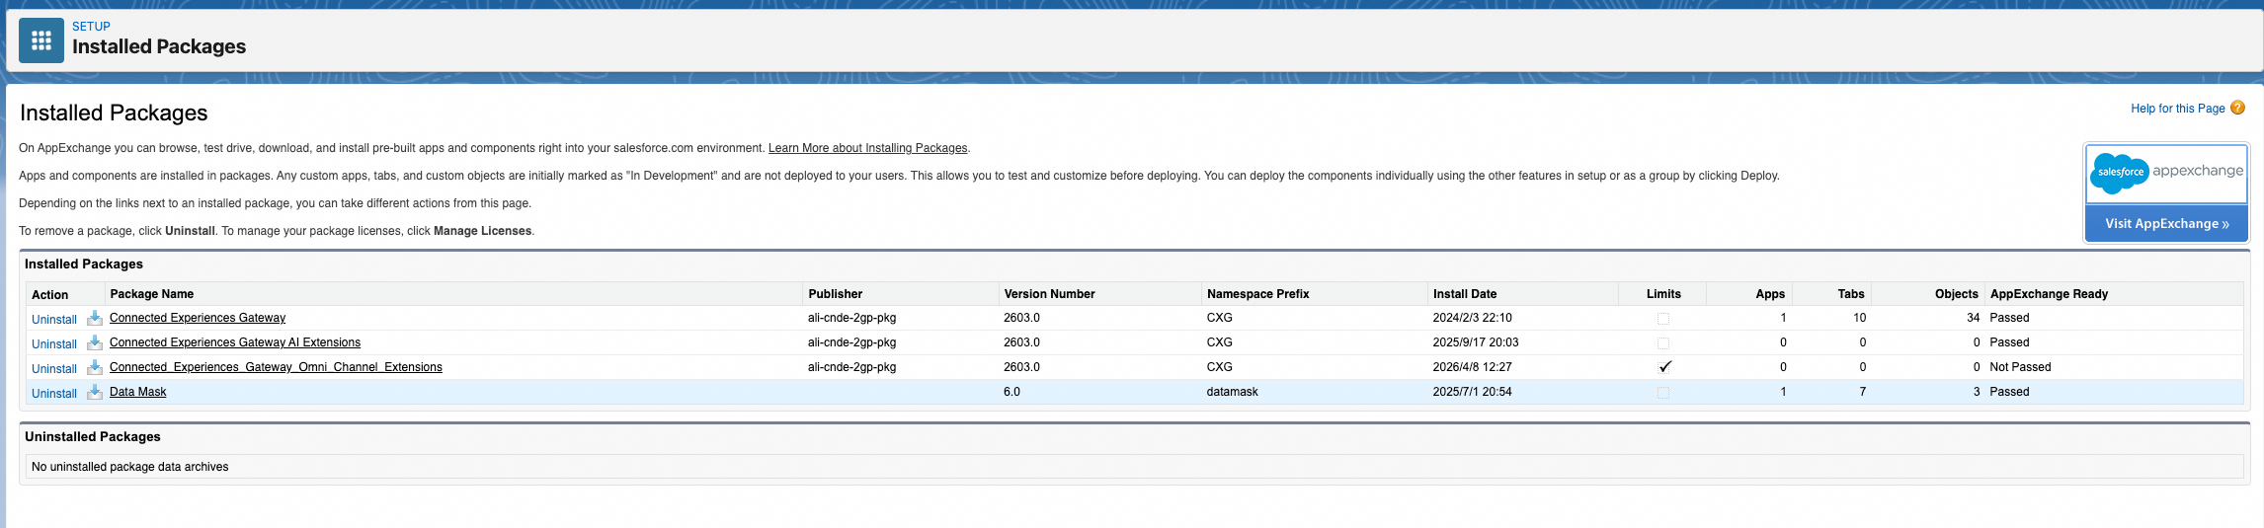Click the Package Name column header
The width and height of the screenshot is (2264, 528).
[152, 294]
